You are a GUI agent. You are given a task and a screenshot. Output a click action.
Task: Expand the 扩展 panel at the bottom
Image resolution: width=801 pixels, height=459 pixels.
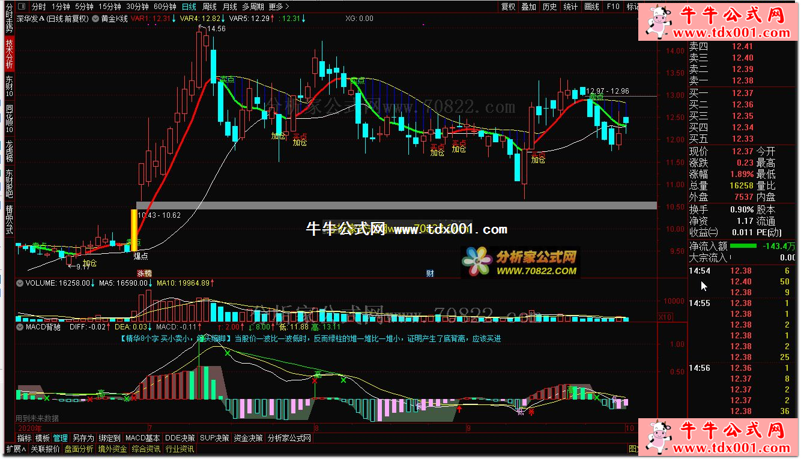[x=16, y=449]
